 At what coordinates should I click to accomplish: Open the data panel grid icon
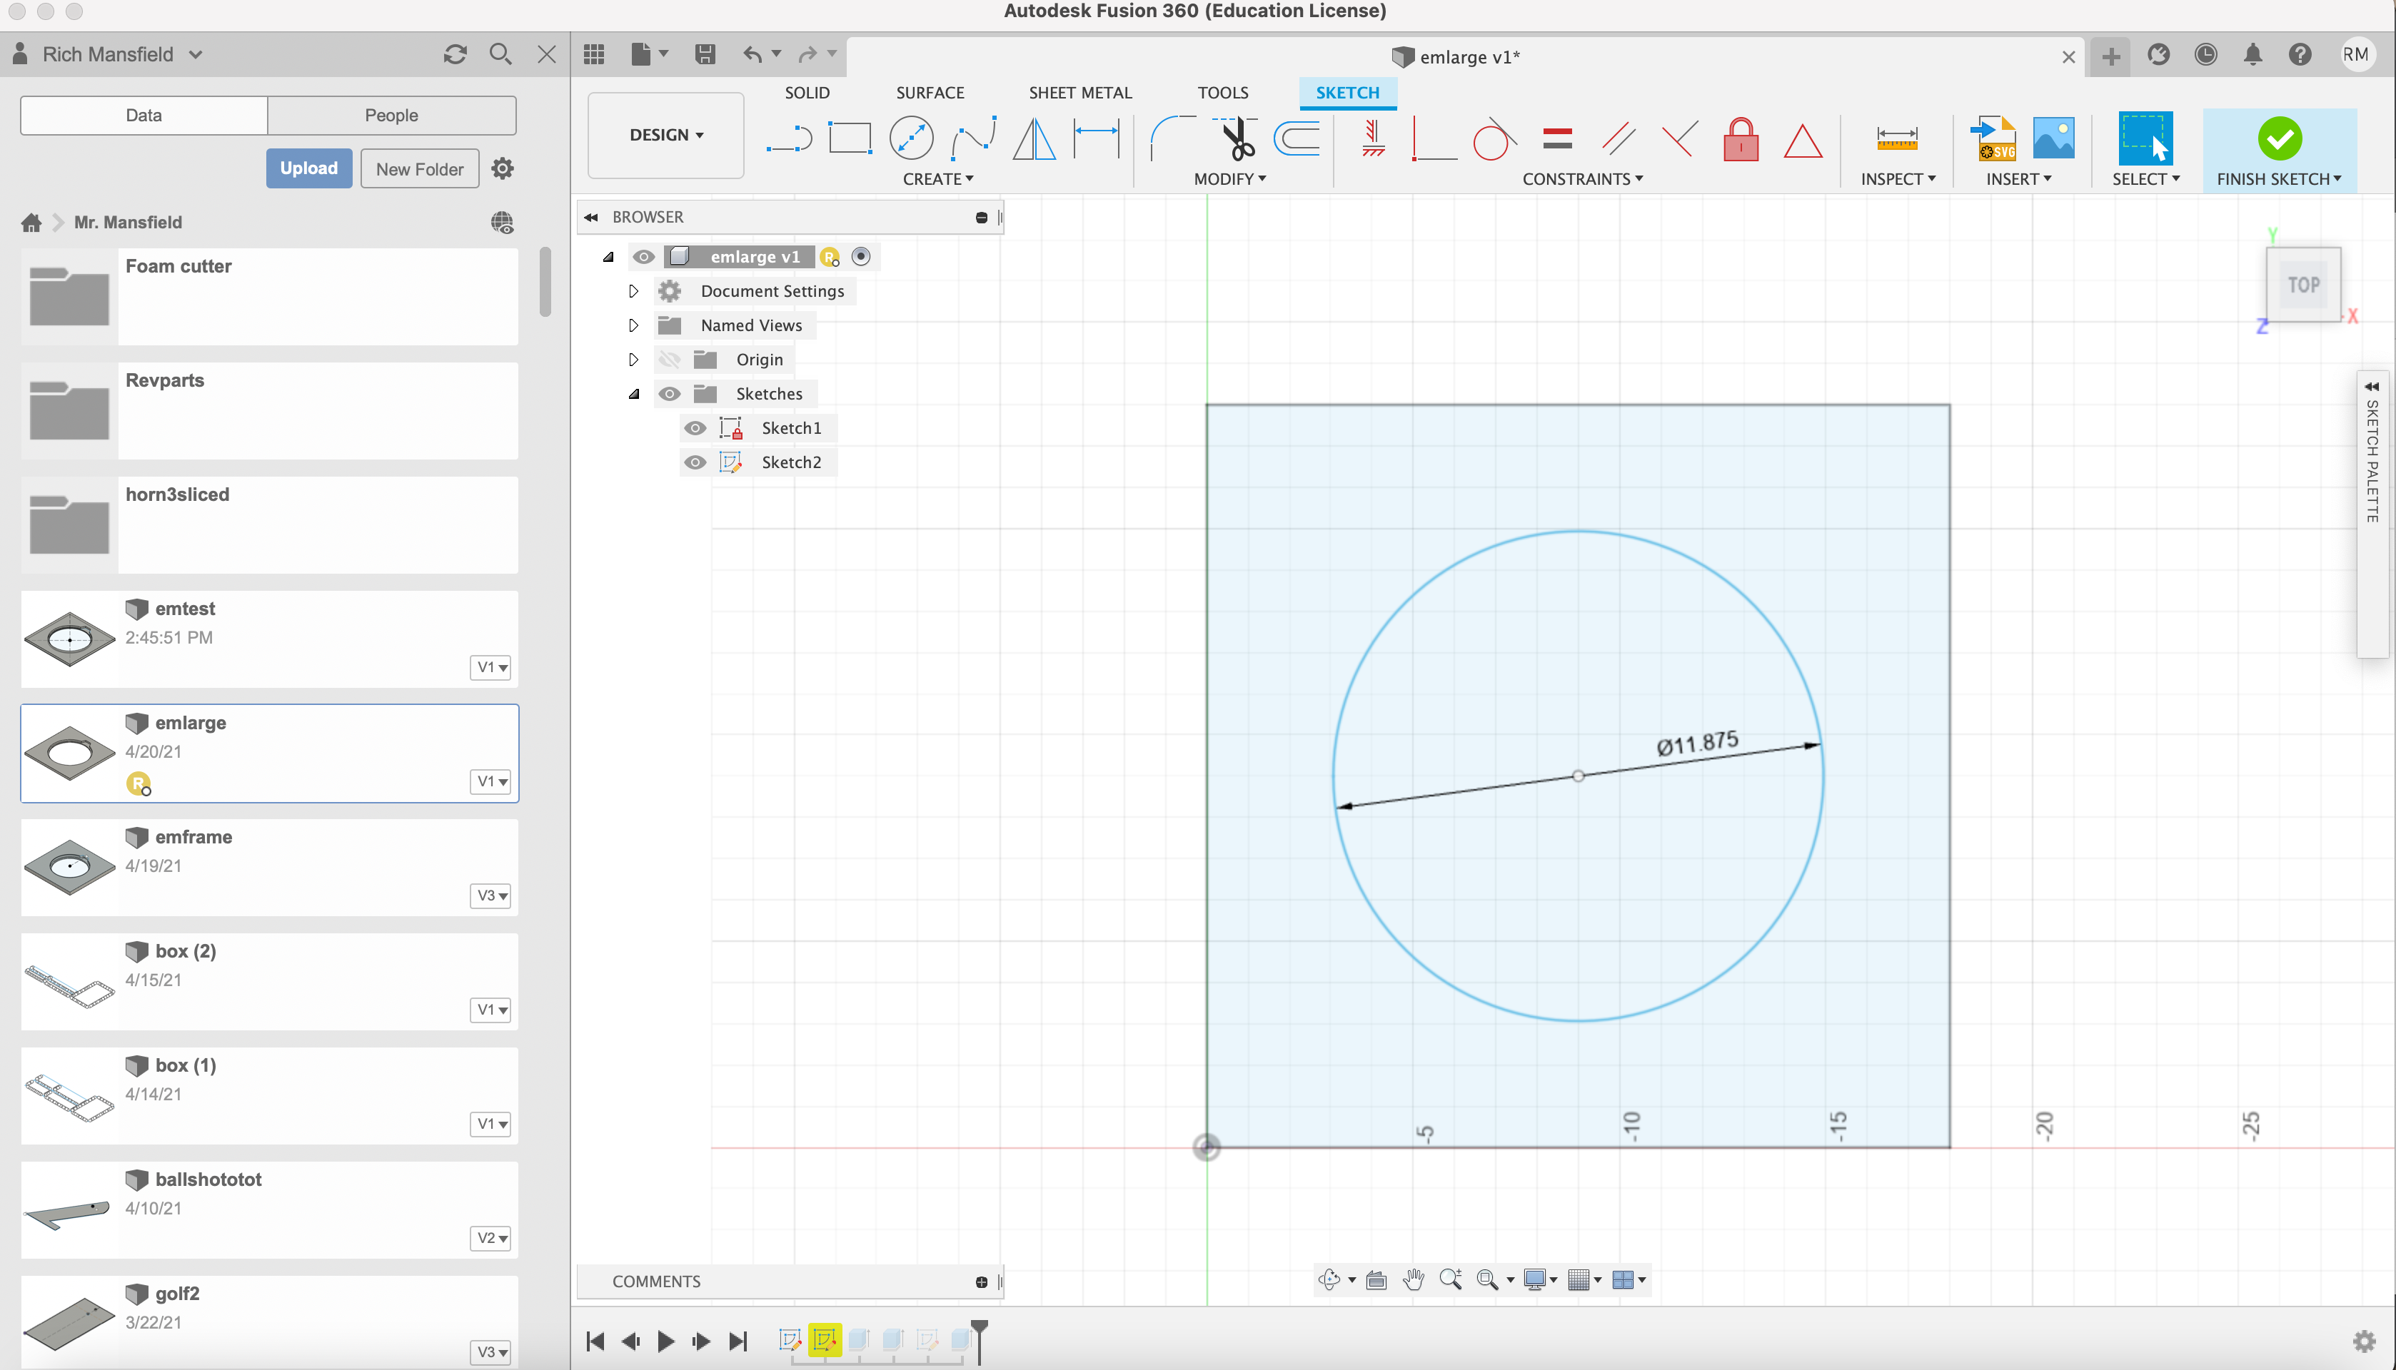[594, 54]
